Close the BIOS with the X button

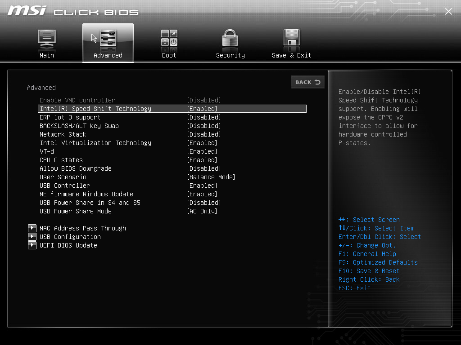click(x=448, y=12)
